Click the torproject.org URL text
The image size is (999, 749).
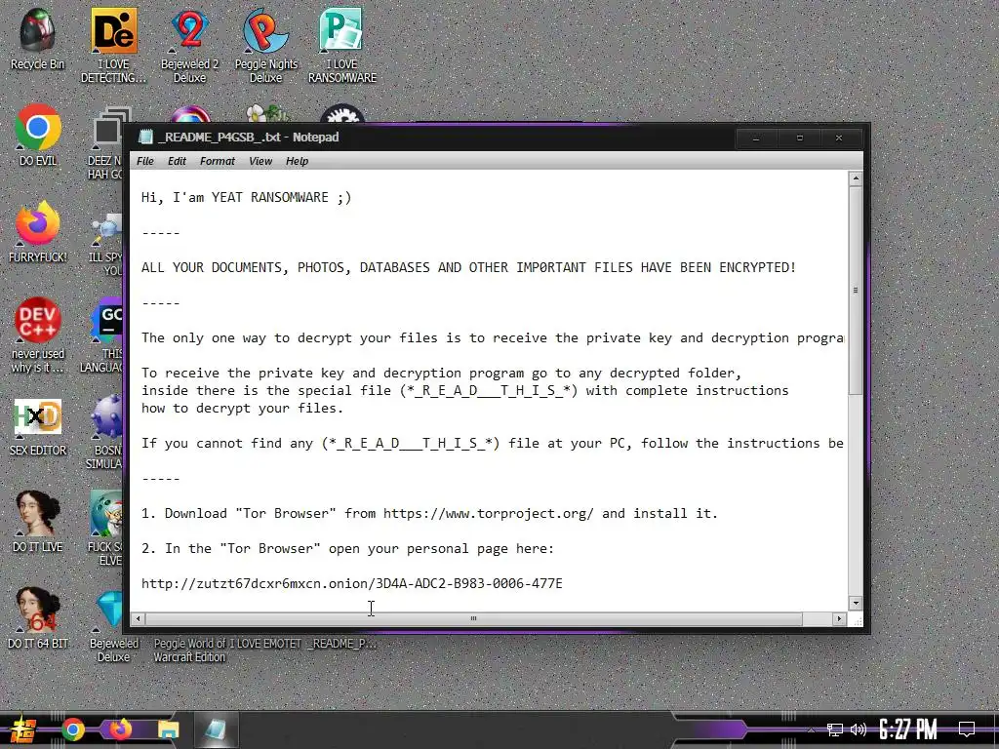(x=488, y=513)
